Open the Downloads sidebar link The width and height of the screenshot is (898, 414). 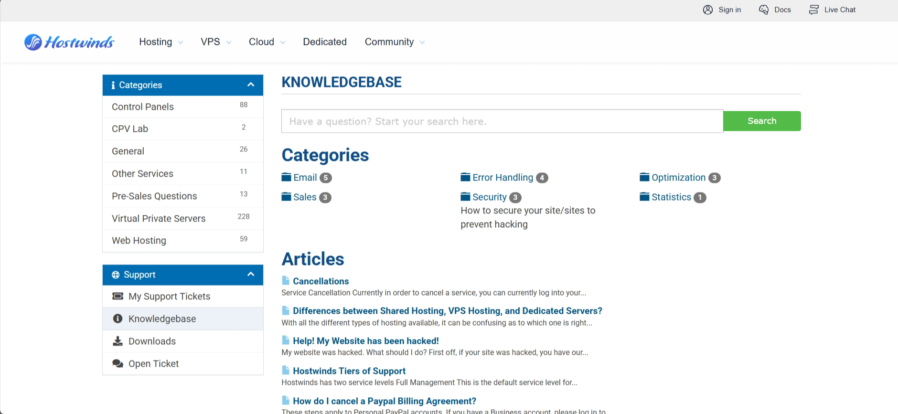click(183, 341)
